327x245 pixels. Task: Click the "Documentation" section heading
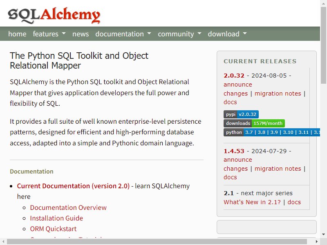[31, 171]
